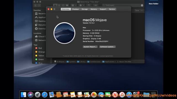Click Library in Finder path bar
This screenshot has width=177, height=99.
[x=81, y=62]
